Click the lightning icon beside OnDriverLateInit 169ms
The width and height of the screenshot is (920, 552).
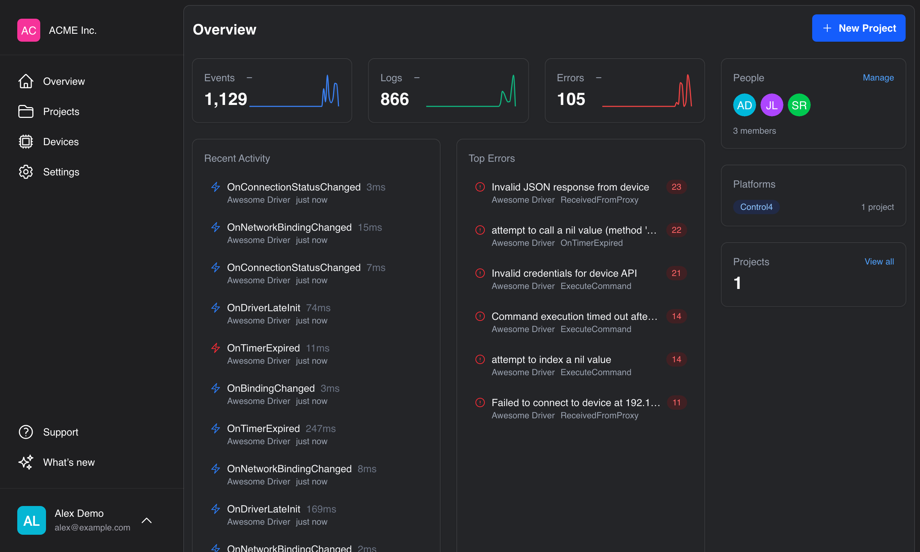pos(216,509)
